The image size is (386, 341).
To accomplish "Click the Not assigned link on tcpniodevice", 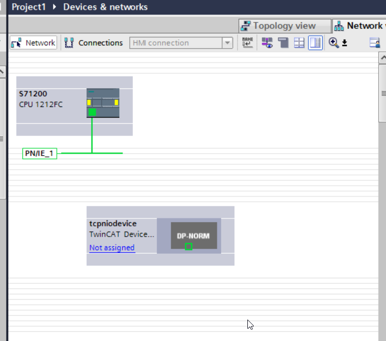I will (x=112, y=247).
